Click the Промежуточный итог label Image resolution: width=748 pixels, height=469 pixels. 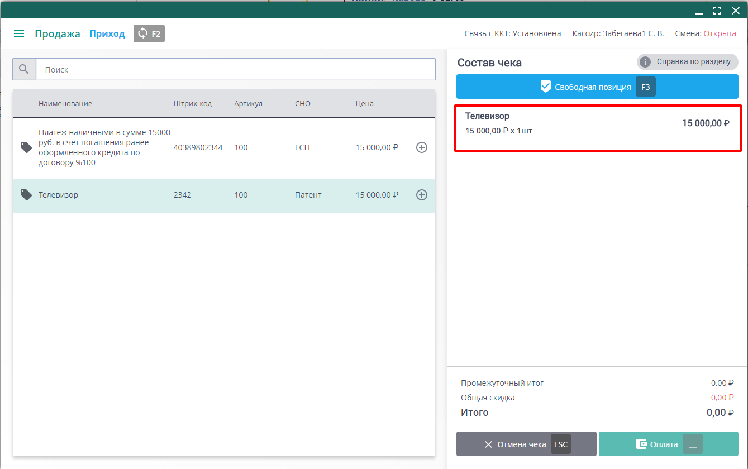click(502, 383)
